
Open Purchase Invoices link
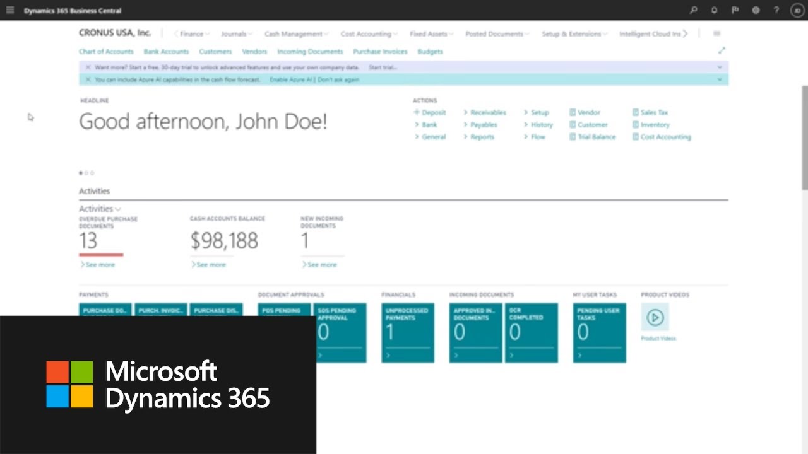click(x=380, y=52)
